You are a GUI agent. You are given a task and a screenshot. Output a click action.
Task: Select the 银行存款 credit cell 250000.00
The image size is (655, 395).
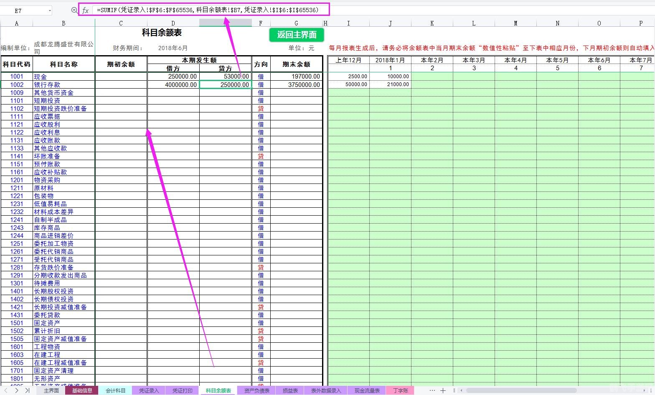(x=226, y=84)
